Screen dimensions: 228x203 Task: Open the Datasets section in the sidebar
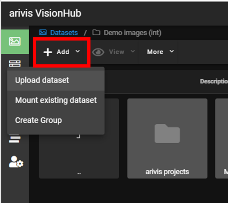tap(15, 42)
